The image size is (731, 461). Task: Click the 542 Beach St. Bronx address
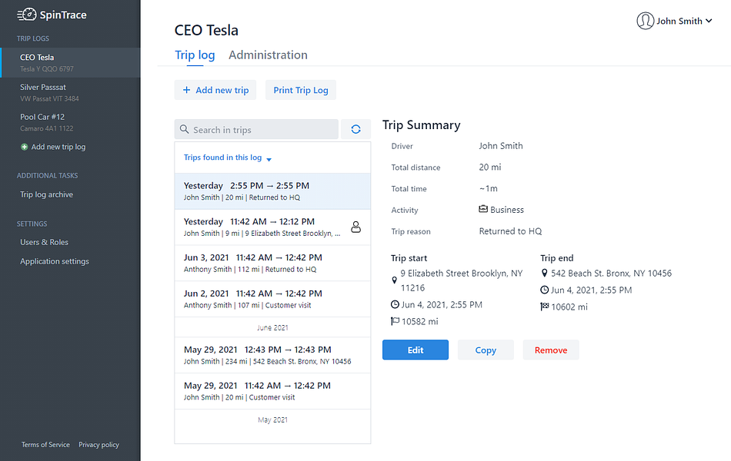click(611, 274)
